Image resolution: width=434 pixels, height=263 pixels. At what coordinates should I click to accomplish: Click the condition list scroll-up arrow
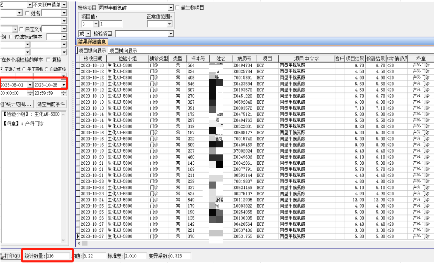(x=63, y=114)
